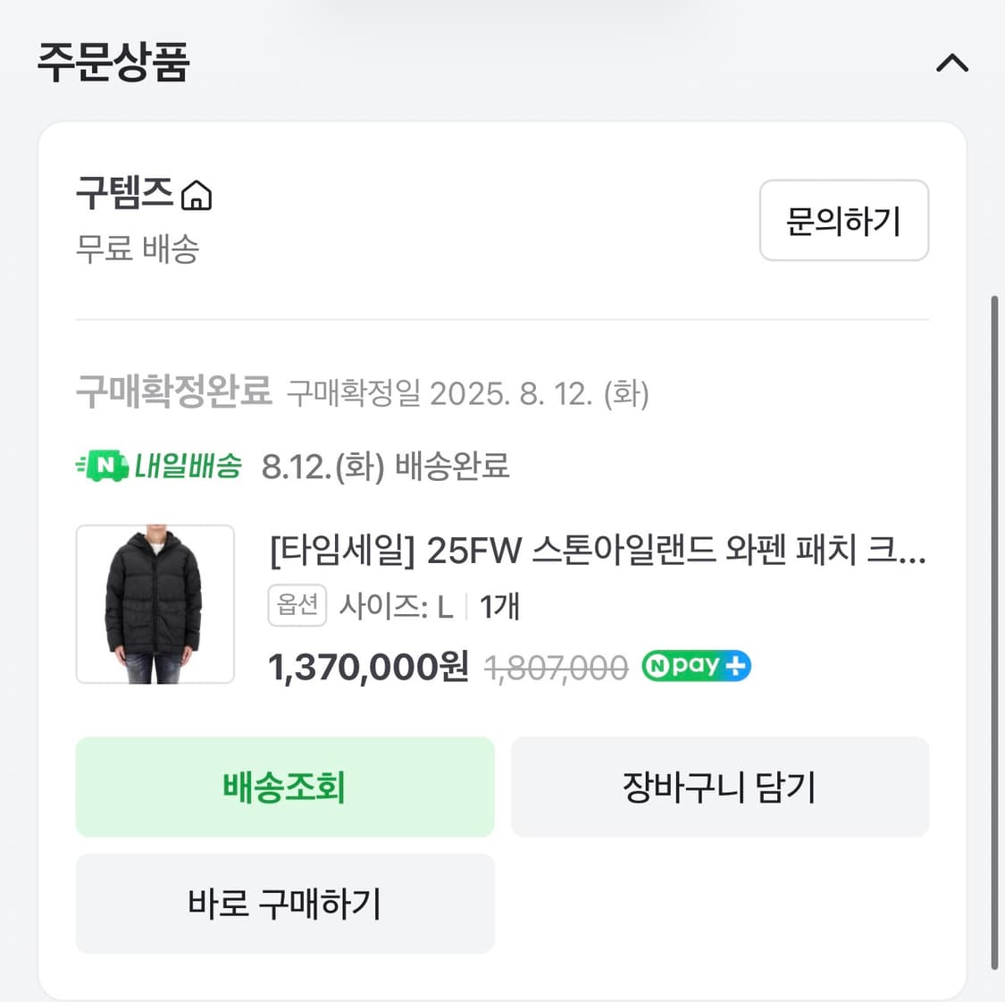Click the 장바구니 담기 button
The image size is (1005, 1002).
(720, 787)
